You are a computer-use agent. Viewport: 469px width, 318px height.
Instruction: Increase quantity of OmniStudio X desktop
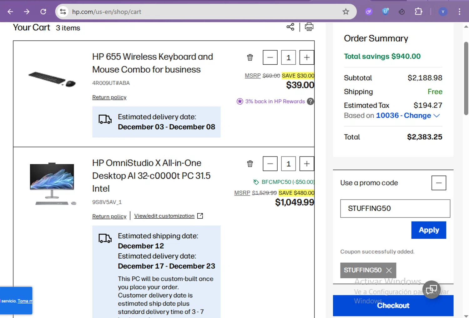307,164
